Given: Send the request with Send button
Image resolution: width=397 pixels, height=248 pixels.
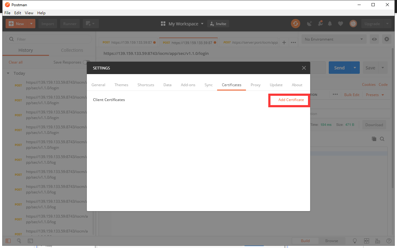Looking at the screenshot, I should 339,68.
